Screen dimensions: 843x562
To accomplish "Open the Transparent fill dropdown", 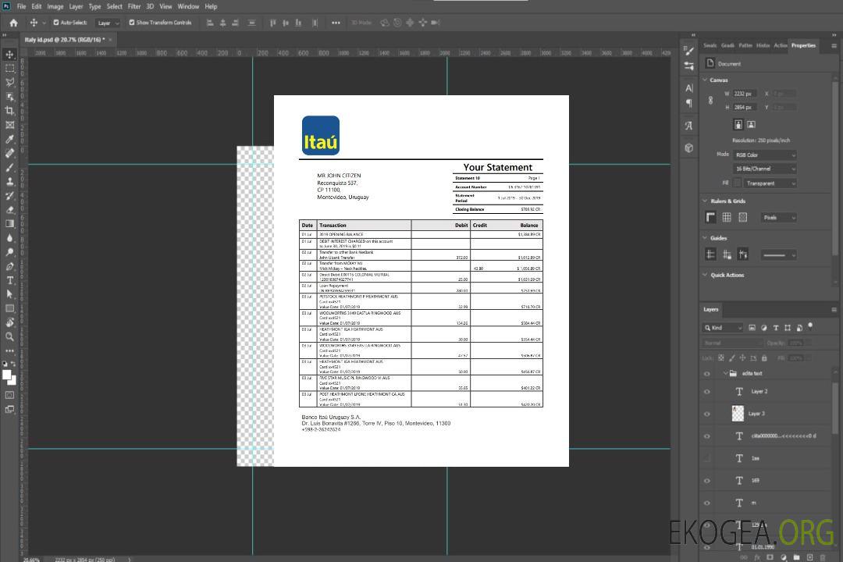I will coord(770,183).
